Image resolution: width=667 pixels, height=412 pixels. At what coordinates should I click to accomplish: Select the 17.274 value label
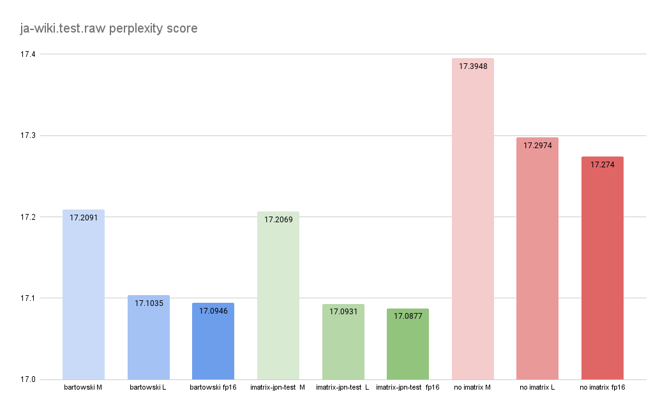pyautogui.click(x=603, y=164)
